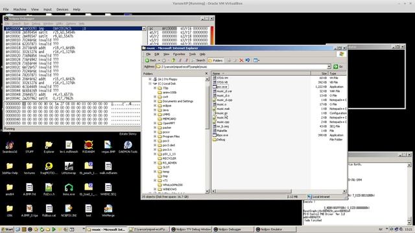
Task: Select the walk.md5anm desktop file
Action: pyautogui.click(x=108, y=168)
